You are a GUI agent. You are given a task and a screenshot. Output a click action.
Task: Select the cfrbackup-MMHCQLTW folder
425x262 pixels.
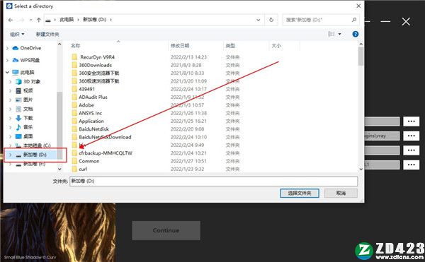click(106, 153)
